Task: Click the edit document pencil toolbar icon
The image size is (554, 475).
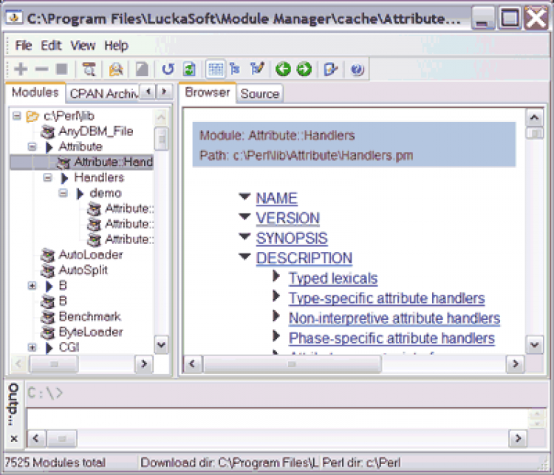Action: click(x=331, y=69)
